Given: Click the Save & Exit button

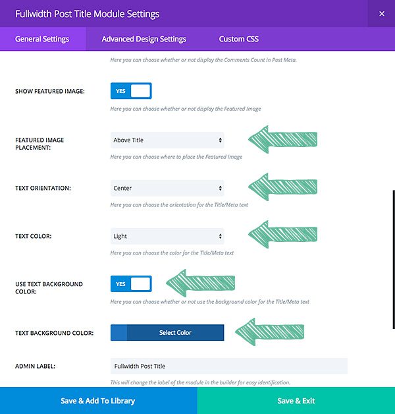Looking at the screenshot, I should coord(296,400).
